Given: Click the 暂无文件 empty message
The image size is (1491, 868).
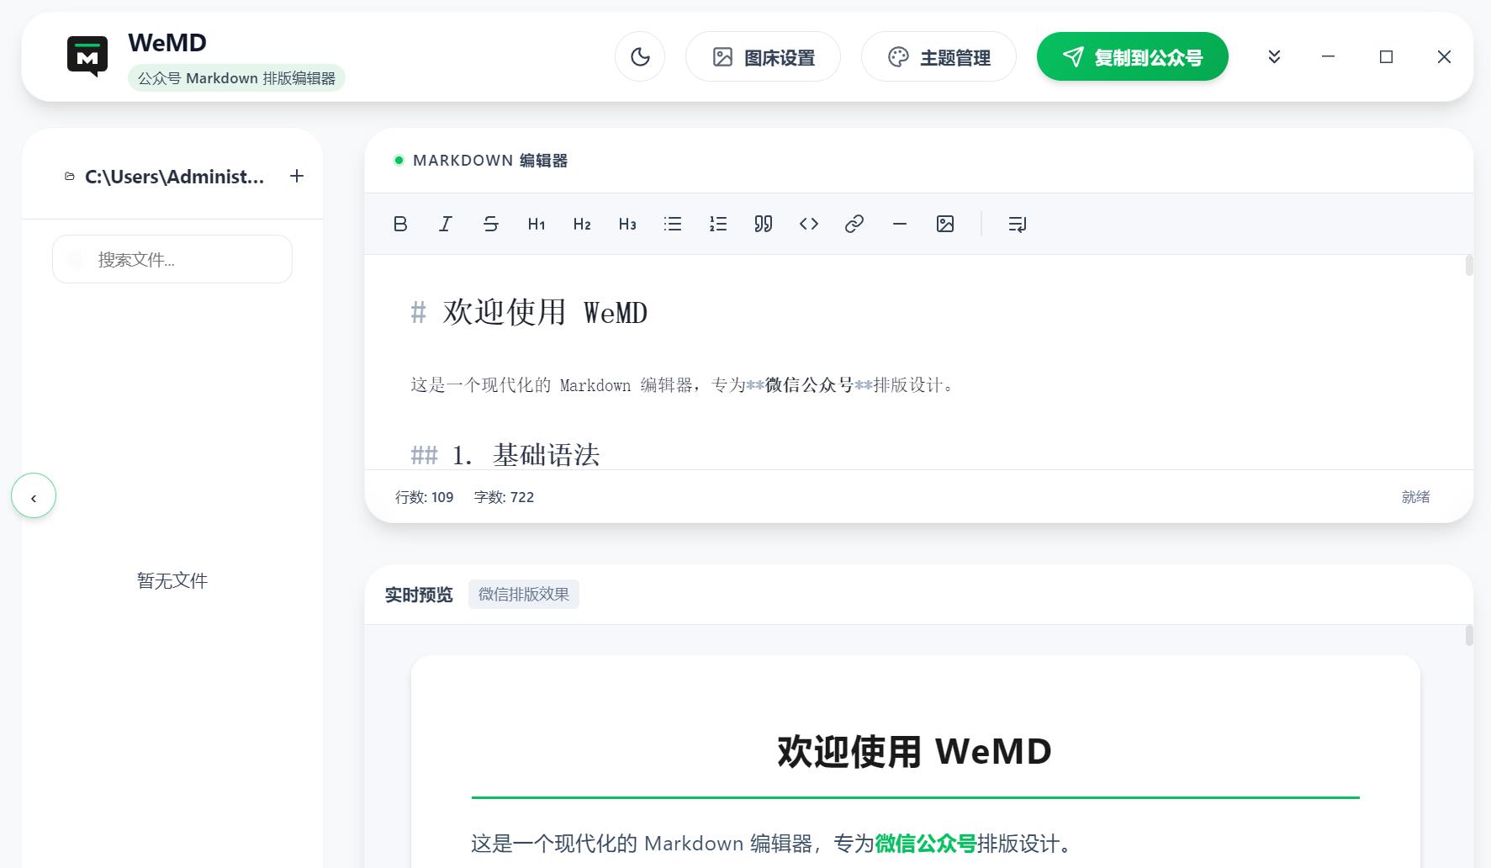Looking at the screenshot, I should tap(172, 580).
